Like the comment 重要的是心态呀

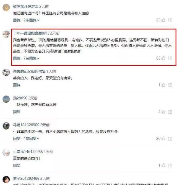[x=163, y=165]
